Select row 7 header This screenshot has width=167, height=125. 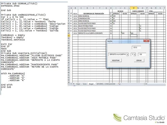pos(69,16)
